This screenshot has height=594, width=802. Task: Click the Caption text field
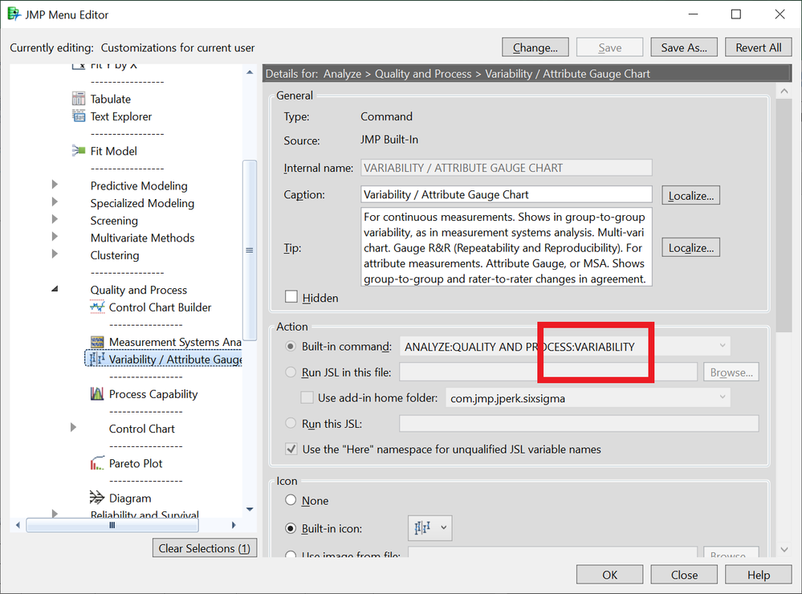pos(507,194)
